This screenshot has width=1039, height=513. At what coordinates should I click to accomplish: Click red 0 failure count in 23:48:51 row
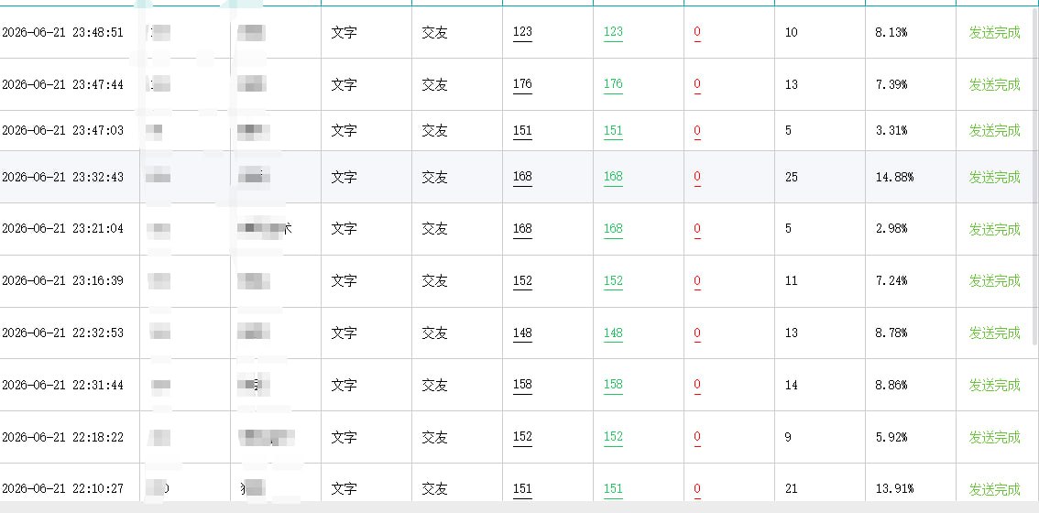click(x=697, y=32)
